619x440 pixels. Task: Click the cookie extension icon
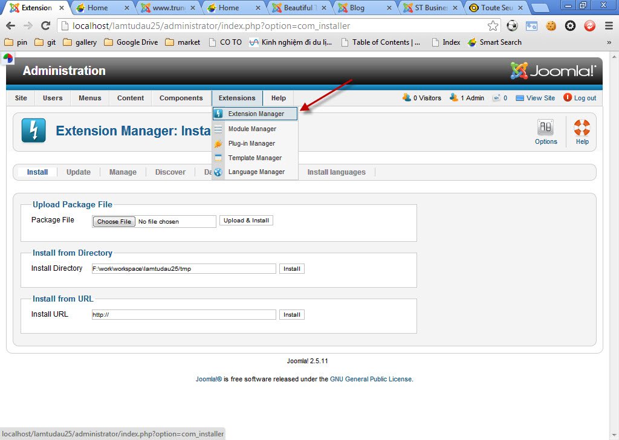tap(551, 26)
